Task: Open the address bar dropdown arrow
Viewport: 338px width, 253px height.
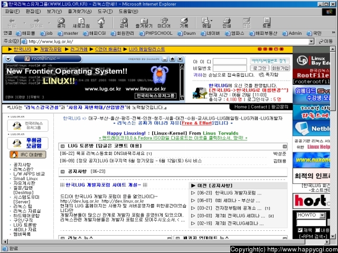Action: [311, 41]
